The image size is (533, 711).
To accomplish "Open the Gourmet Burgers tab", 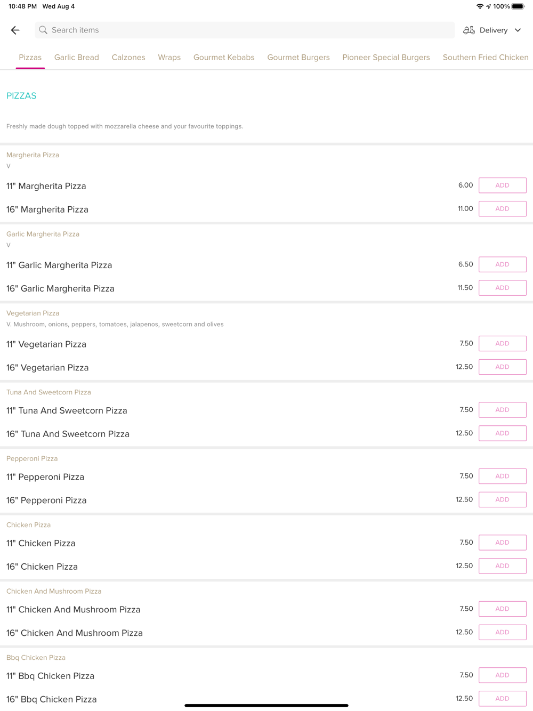I will pyautogui.click(x=298, y=58).
